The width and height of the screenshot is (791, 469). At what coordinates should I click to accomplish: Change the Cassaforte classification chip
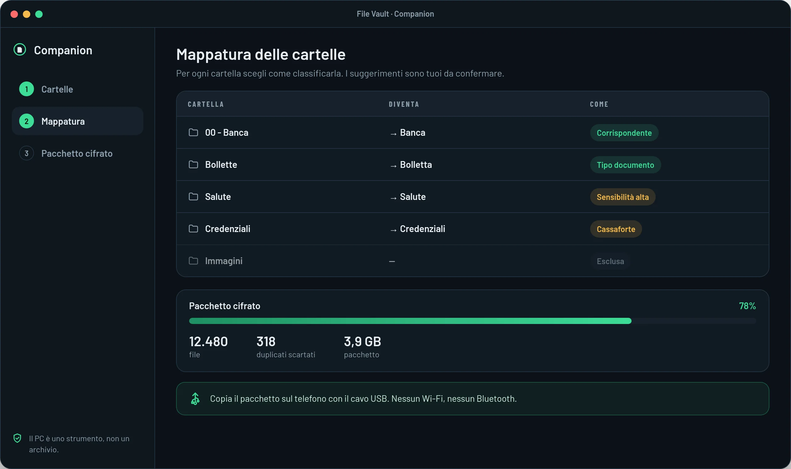click(616, 229)
